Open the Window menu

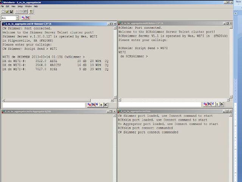pyautogui.click(x=28, y=6)
